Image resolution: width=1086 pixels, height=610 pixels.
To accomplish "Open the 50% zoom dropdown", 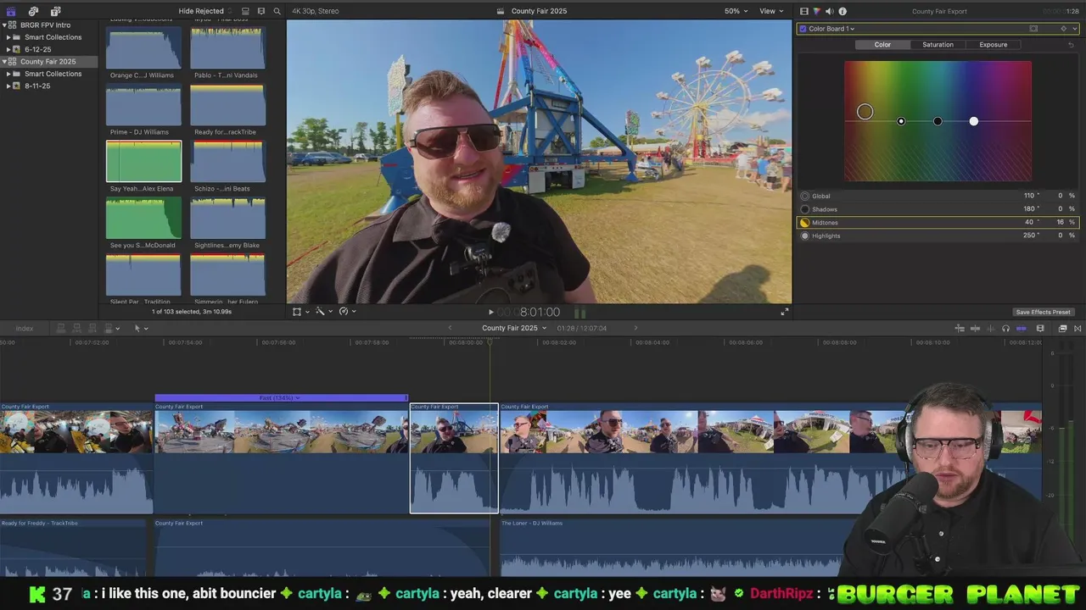I will 736,11.
